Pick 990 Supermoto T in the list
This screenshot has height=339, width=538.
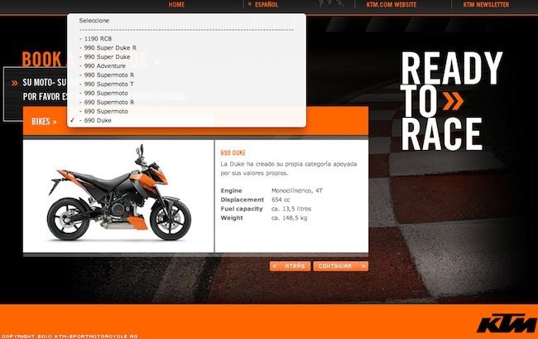186,85
